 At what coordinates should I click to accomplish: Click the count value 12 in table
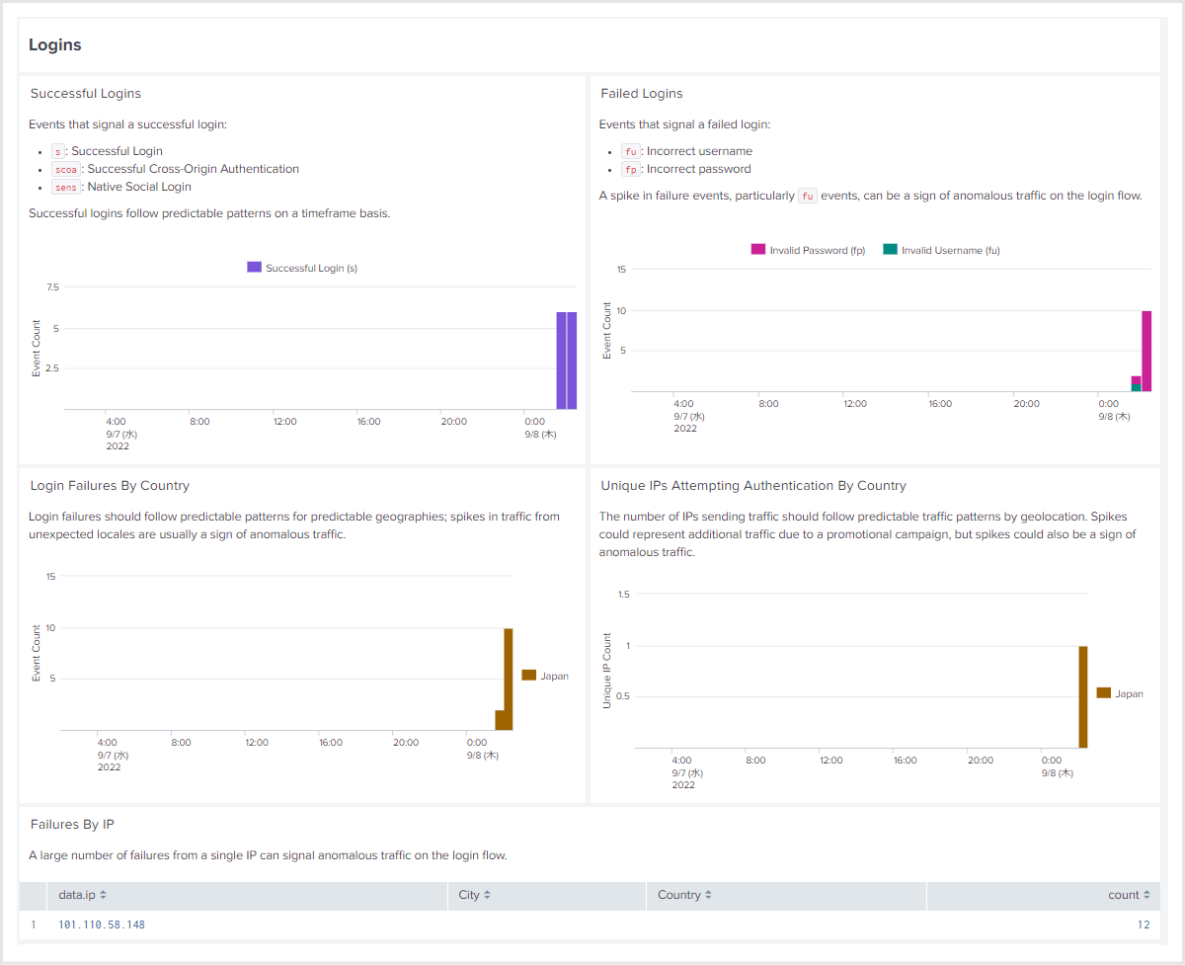[1144, 925]
